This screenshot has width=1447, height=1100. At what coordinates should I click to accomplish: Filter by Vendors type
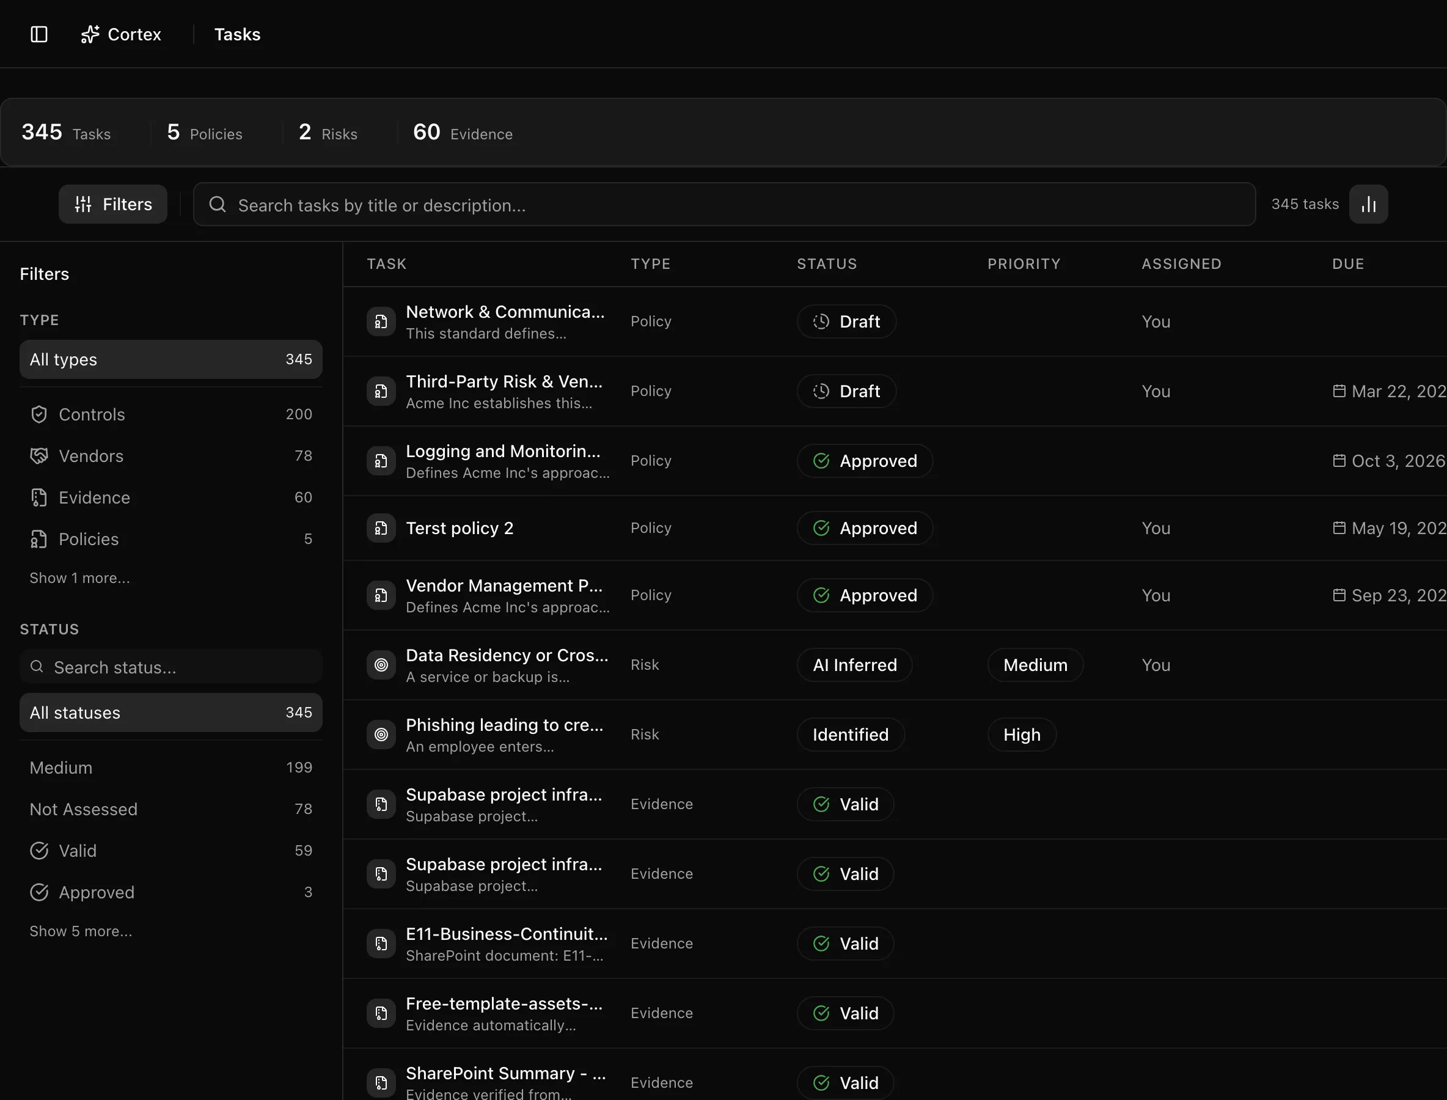[171, 456]
